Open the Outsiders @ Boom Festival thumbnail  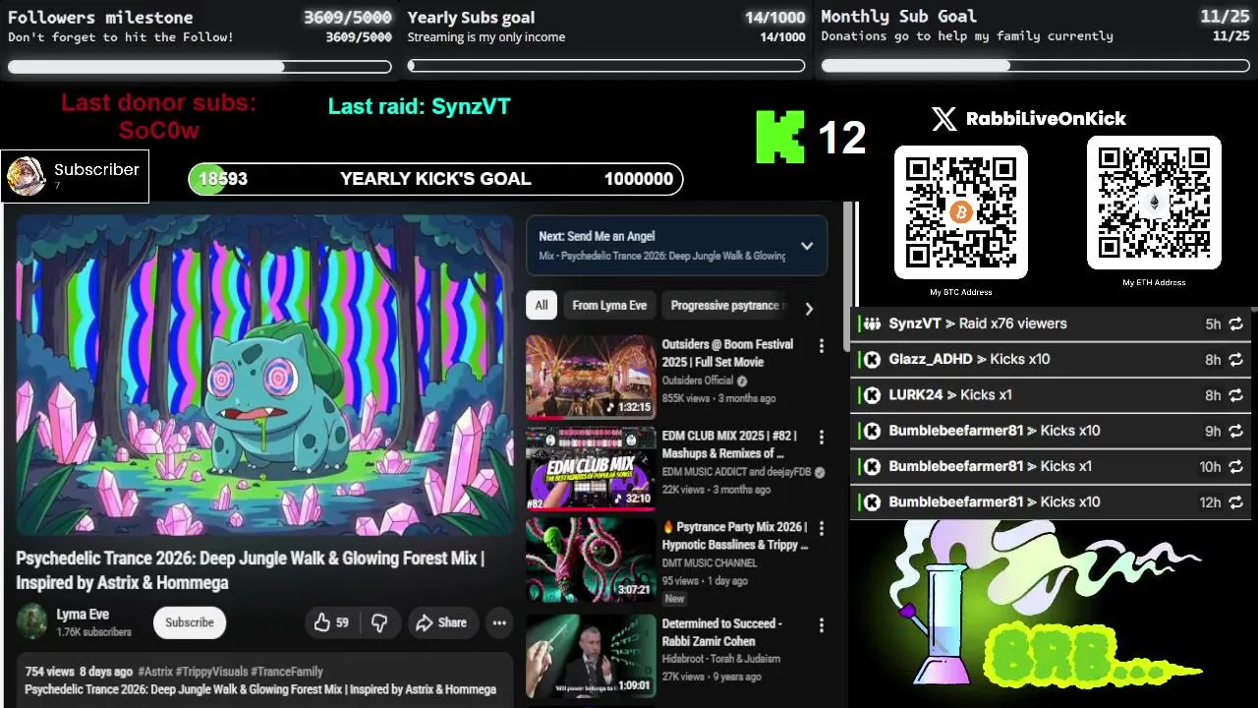tap(591, 378)
